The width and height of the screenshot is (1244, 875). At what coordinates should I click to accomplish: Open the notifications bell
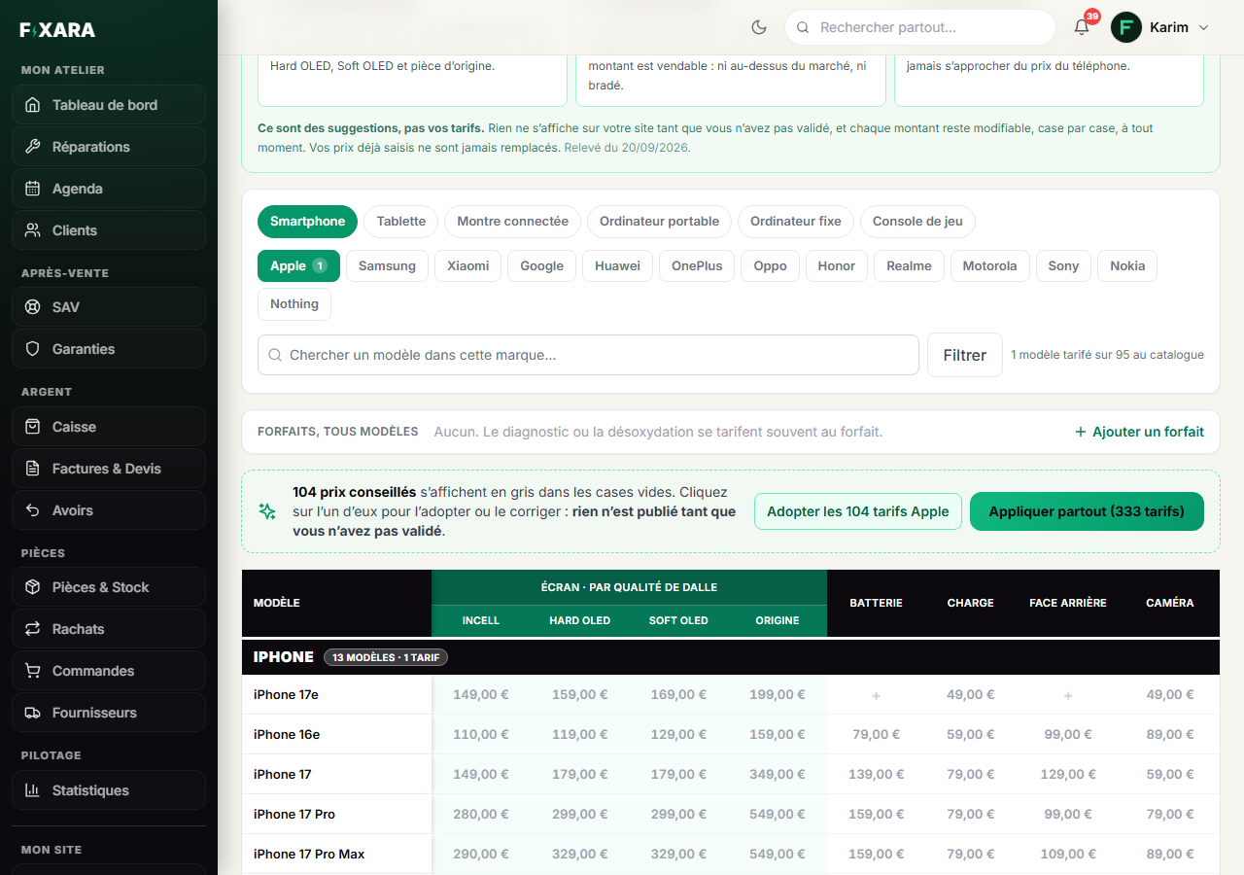[1082, 27]
